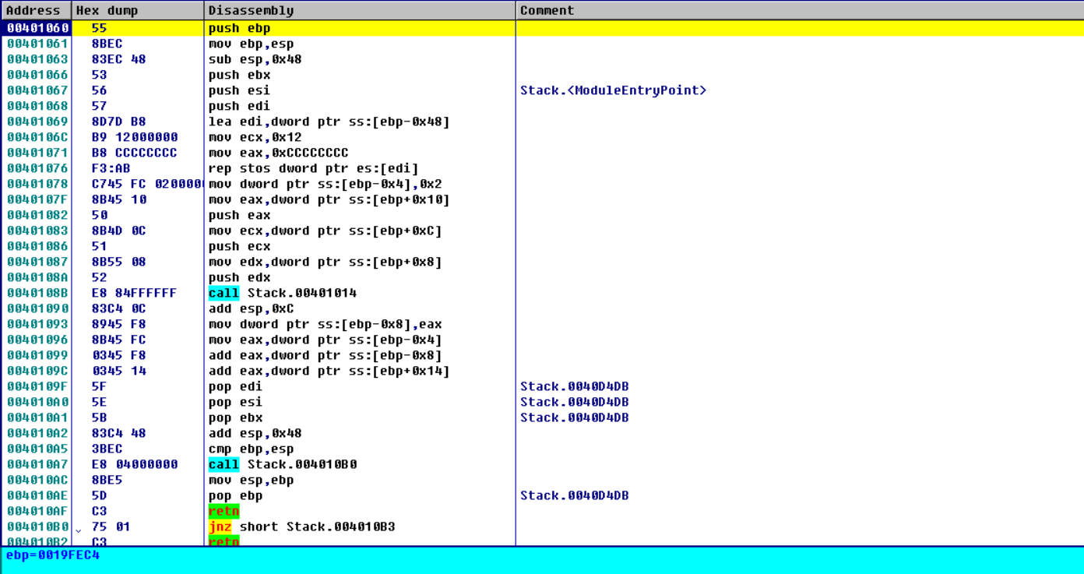Screen dimensions: 1084x574
Task: Click the Stack.0040D4DB comment beside pop edi
Action: click(574, 386)
